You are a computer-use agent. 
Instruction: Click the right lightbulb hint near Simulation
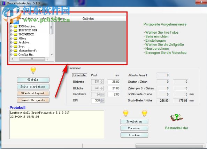tap(144, 113)
